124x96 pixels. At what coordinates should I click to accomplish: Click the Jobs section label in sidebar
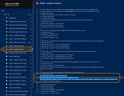pyautogui.click(x=3, y=11)
